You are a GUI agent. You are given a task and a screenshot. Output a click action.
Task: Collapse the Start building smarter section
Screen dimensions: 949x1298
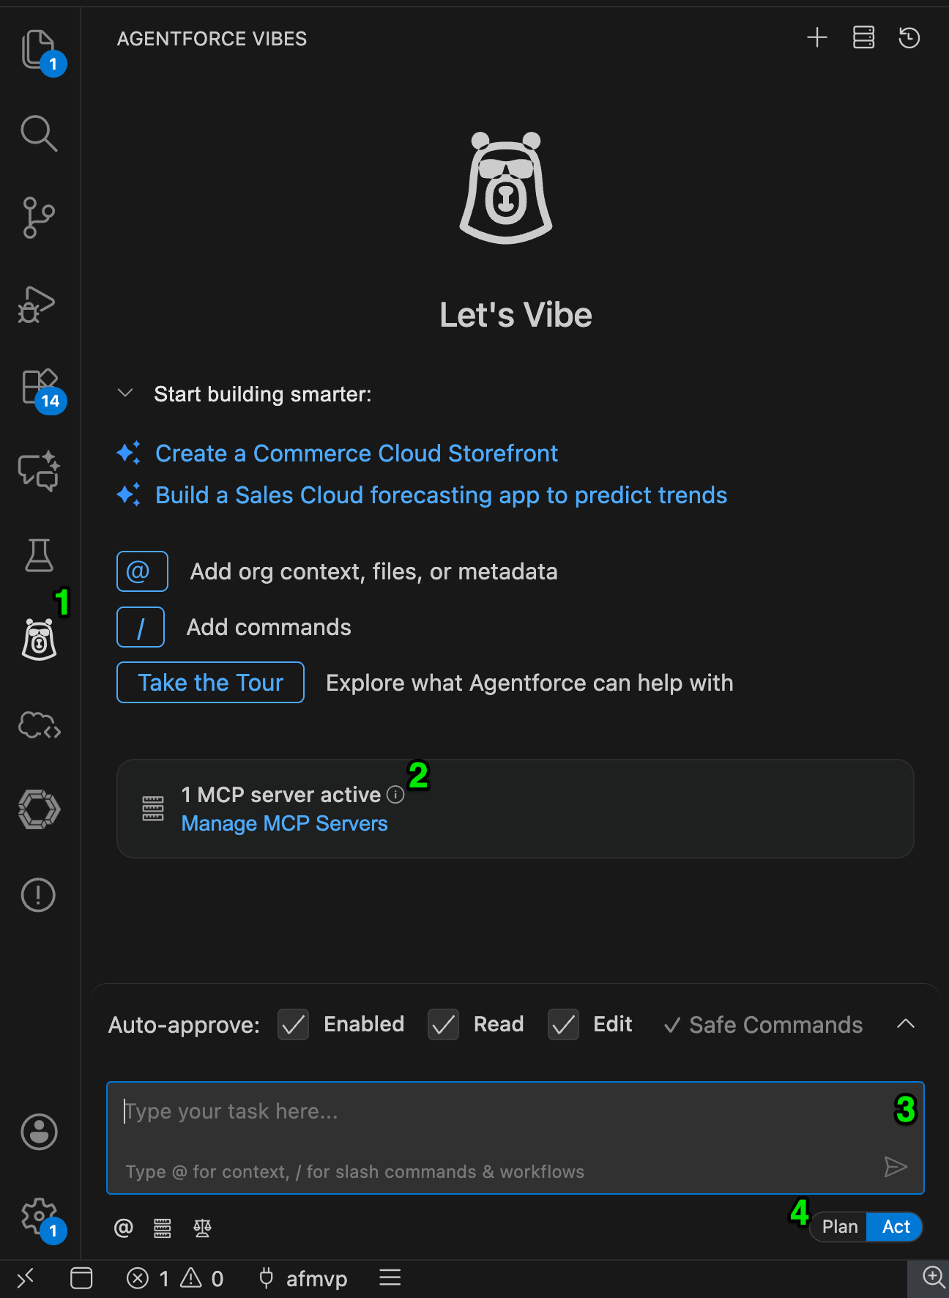coord(124,393)
